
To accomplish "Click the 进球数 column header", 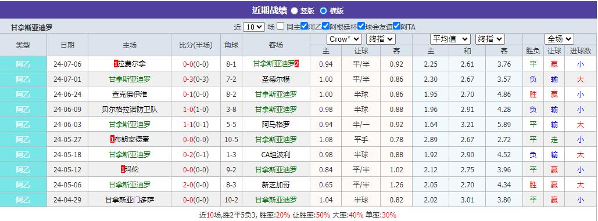I will [581, 51].
